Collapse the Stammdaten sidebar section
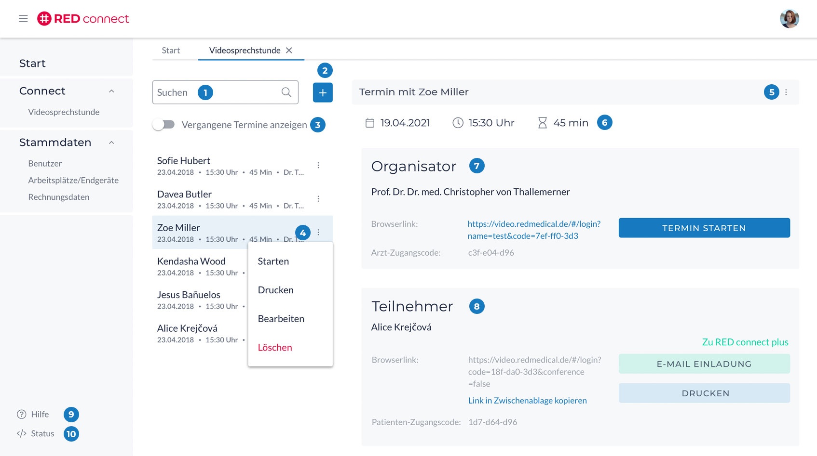The image size is (817, 456). coord(111,143)
